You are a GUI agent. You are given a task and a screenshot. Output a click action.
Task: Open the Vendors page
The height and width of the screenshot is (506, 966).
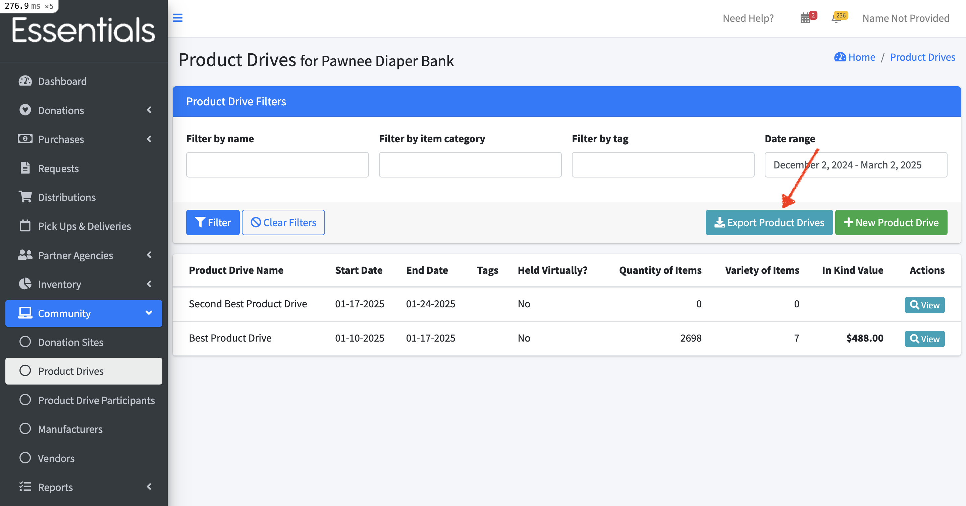tap(84, 458)
